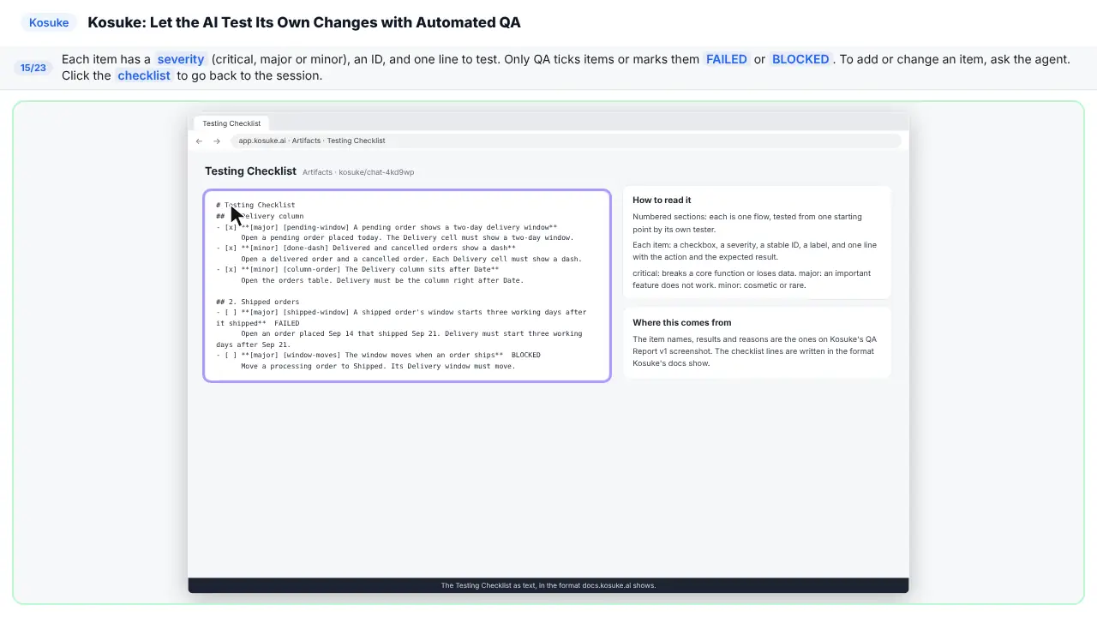Click the line 'Open the orders table'

click(x=382, y=280)
